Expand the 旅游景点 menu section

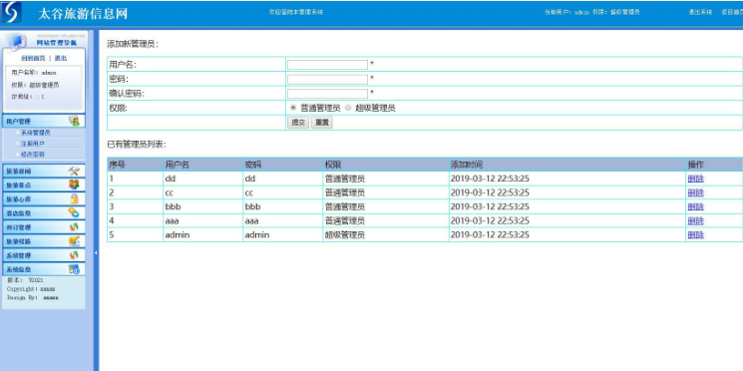pos(44,185)
